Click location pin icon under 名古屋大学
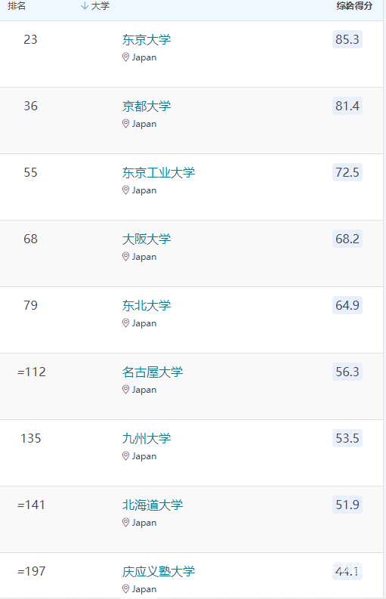386x599 pixels. (125, 390)
